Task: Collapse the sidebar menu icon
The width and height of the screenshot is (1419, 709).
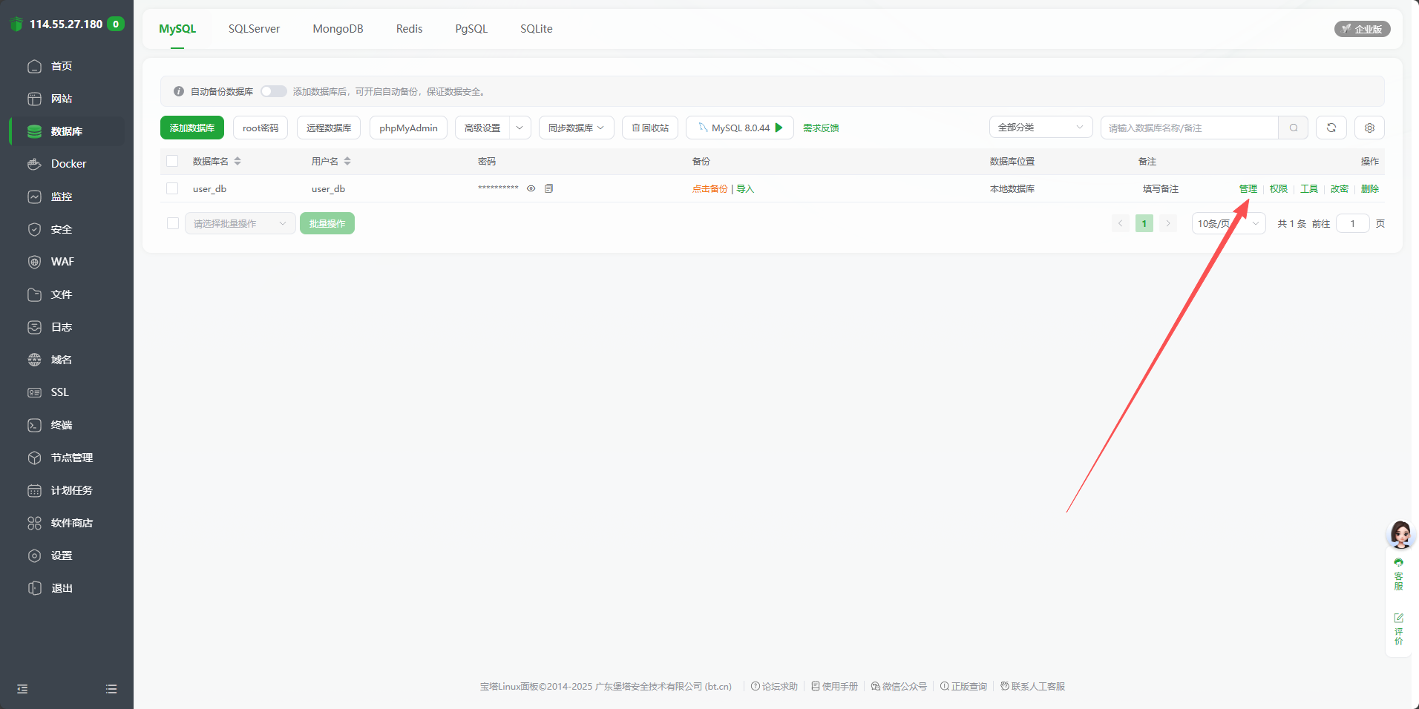Action: point(22,689)
